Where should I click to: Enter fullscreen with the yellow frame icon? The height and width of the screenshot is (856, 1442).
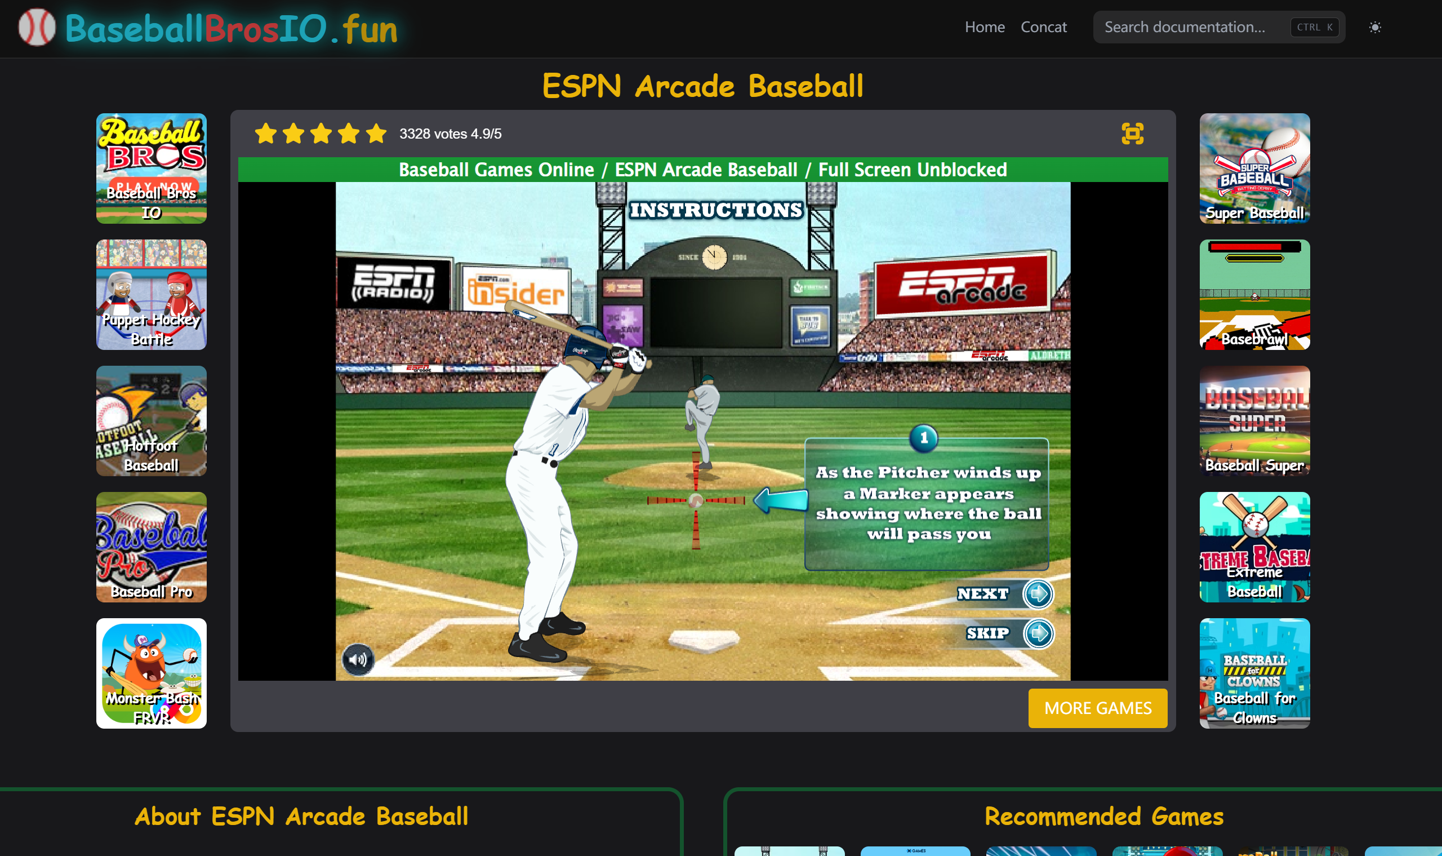click(x=1132, y=133)
